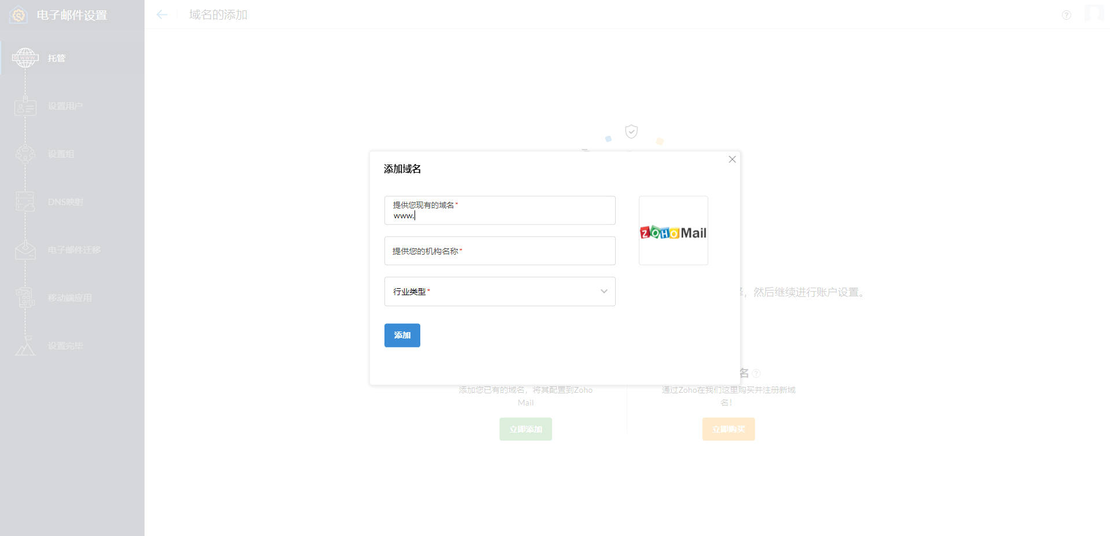Image resolution: width=1110 pixels, height=536 pixels.
Task: Click the 添加 button in the dialog
Action: (x=402, y=335)
